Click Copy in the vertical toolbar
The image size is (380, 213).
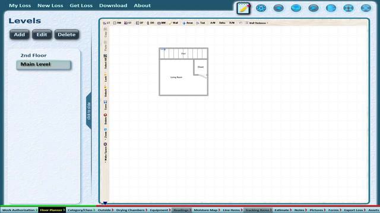(x=106, y=33)
